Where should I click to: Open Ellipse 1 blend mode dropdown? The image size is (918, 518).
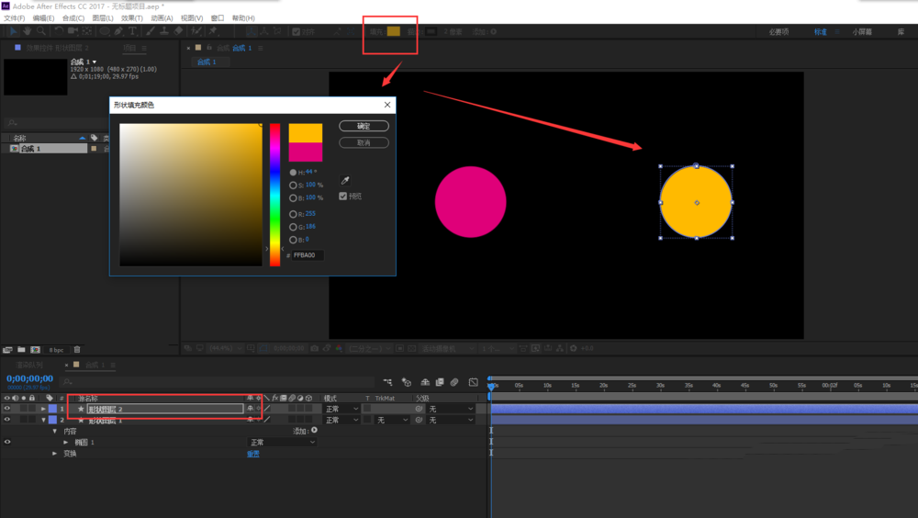[x=282, y=442]
